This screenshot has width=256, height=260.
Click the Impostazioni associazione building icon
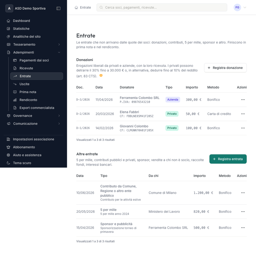pos(8,139)
